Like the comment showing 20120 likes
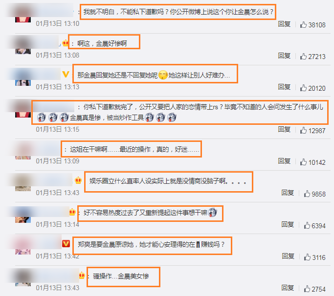The image size is (334, 296). [x=303, y=88]
